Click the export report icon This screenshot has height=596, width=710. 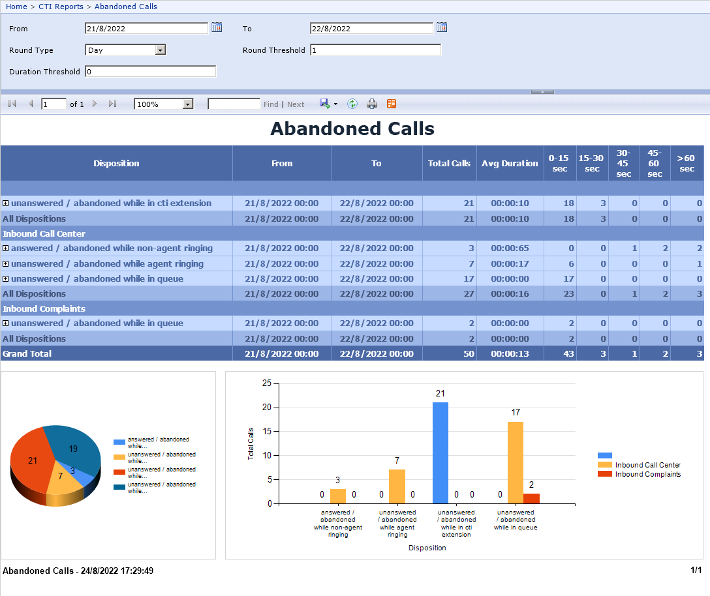pyautogui.click(x=324, y=104)
